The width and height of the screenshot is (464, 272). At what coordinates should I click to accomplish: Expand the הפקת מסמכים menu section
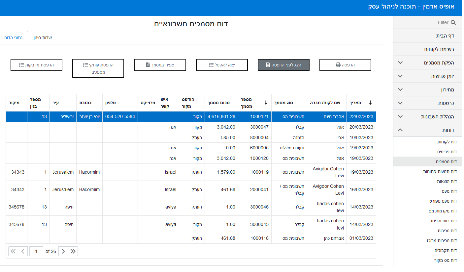point(427,62)
